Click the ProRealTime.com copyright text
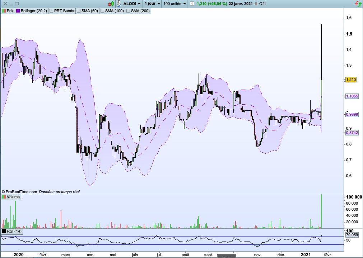This screenshot has width=363, height=258. point(19,192)
